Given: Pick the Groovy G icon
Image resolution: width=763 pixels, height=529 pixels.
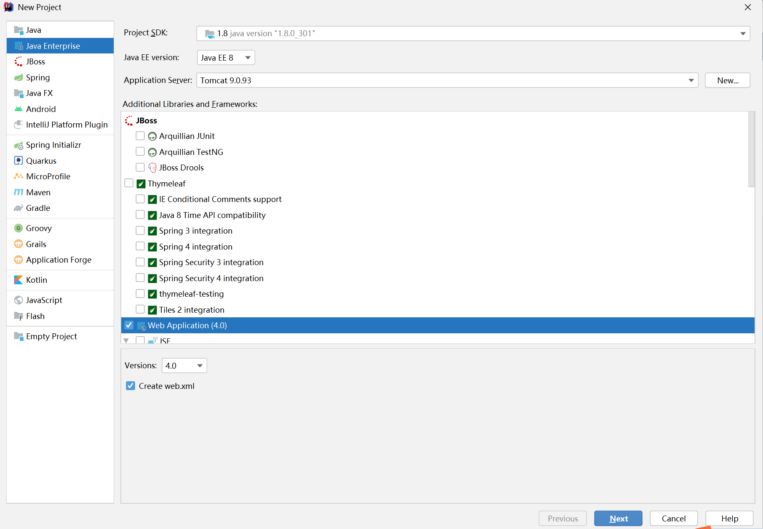Looking at the screenshot, I should (x=19, y=228).
